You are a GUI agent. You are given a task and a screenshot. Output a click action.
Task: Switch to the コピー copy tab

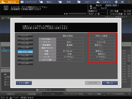[x=85, y=2]
